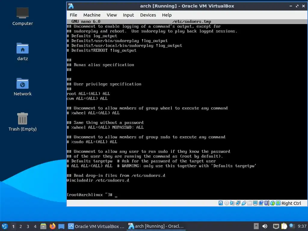Open the Help menu
This screenshot has height=231, width=308.
click(x=167, y=15)
